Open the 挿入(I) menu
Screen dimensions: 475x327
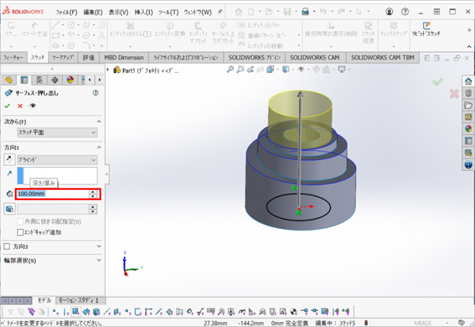tap(143, 12)
